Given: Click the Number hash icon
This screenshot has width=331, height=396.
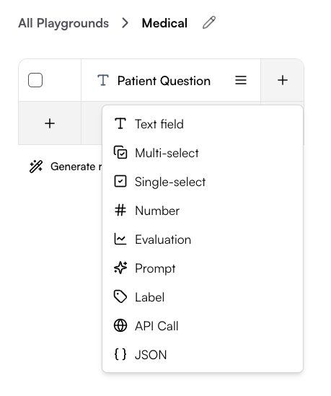Looking at the screenshot, I should click(x=120, y=210).
